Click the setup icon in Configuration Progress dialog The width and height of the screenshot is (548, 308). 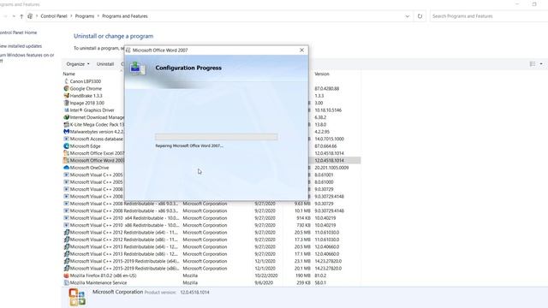(x=138, y=68)
